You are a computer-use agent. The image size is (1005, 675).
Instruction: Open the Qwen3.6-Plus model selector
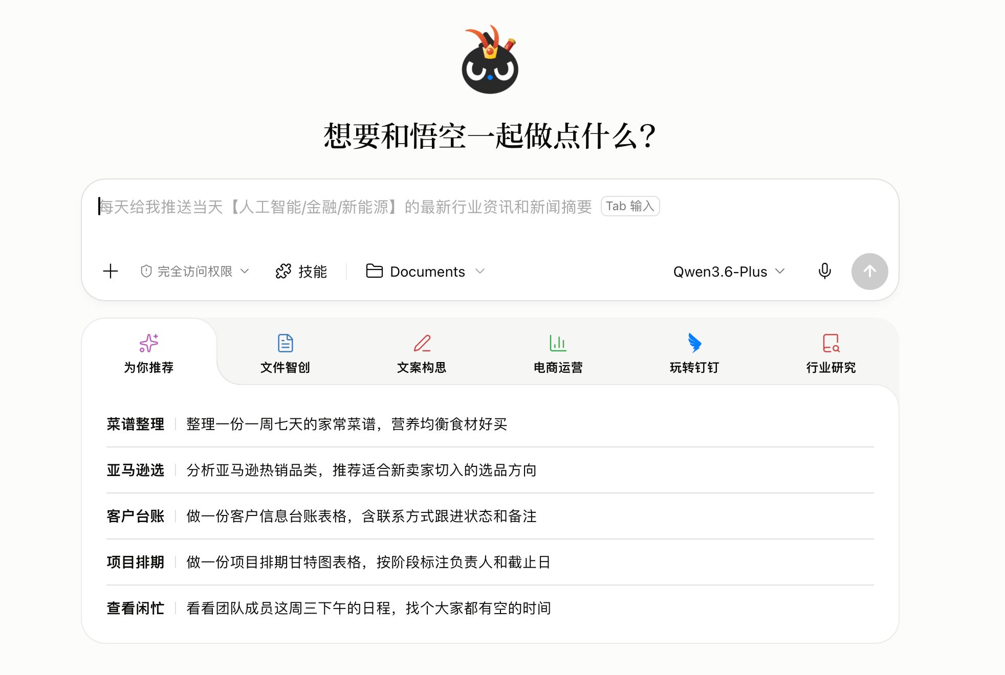728,271
